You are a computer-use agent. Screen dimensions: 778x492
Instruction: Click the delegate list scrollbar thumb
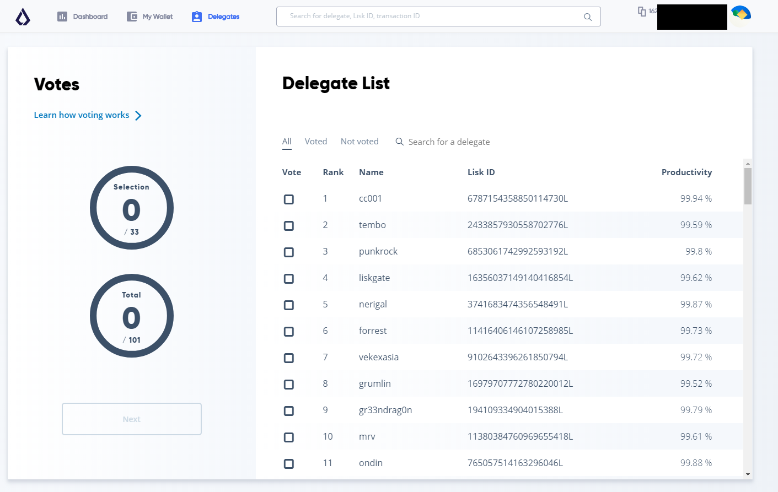tap(748, 186)
